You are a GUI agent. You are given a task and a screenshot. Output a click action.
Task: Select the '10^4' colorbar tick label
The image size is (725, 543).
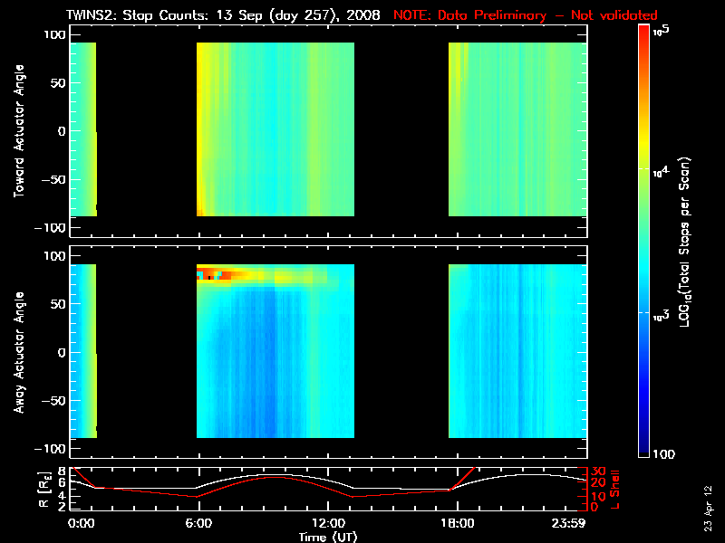(x=662, y=172)
